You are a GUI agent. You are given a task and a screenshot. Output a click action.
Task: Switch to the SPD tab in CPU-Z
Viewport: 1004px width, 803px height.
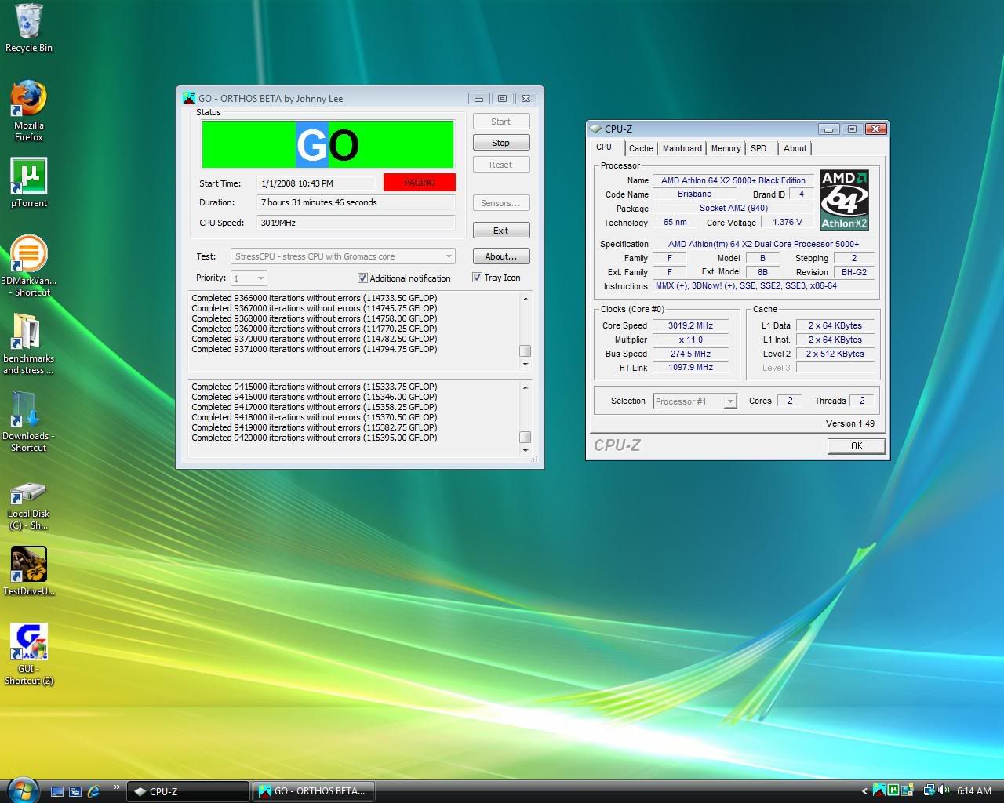pyautogui.click(x=758, y=148)
